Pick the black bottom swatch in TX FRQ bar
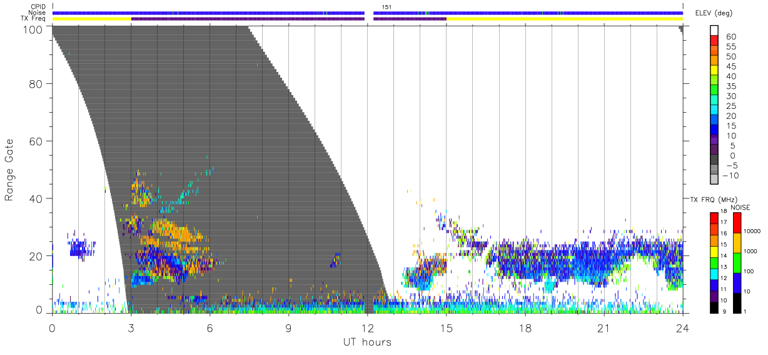The image size is (768, 355). click(714, 307)
